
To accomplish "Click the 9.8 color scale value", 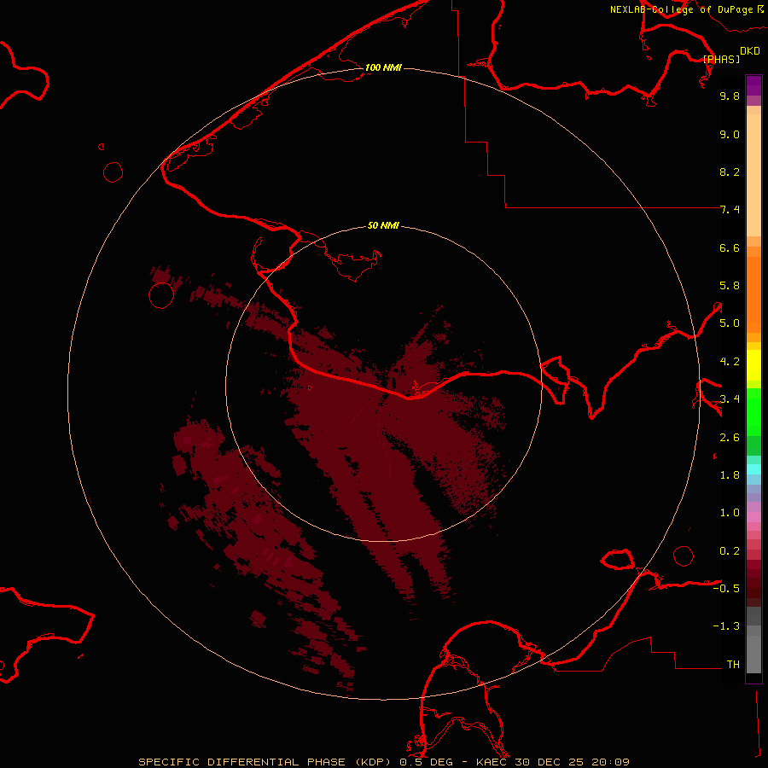I will 730,96.
